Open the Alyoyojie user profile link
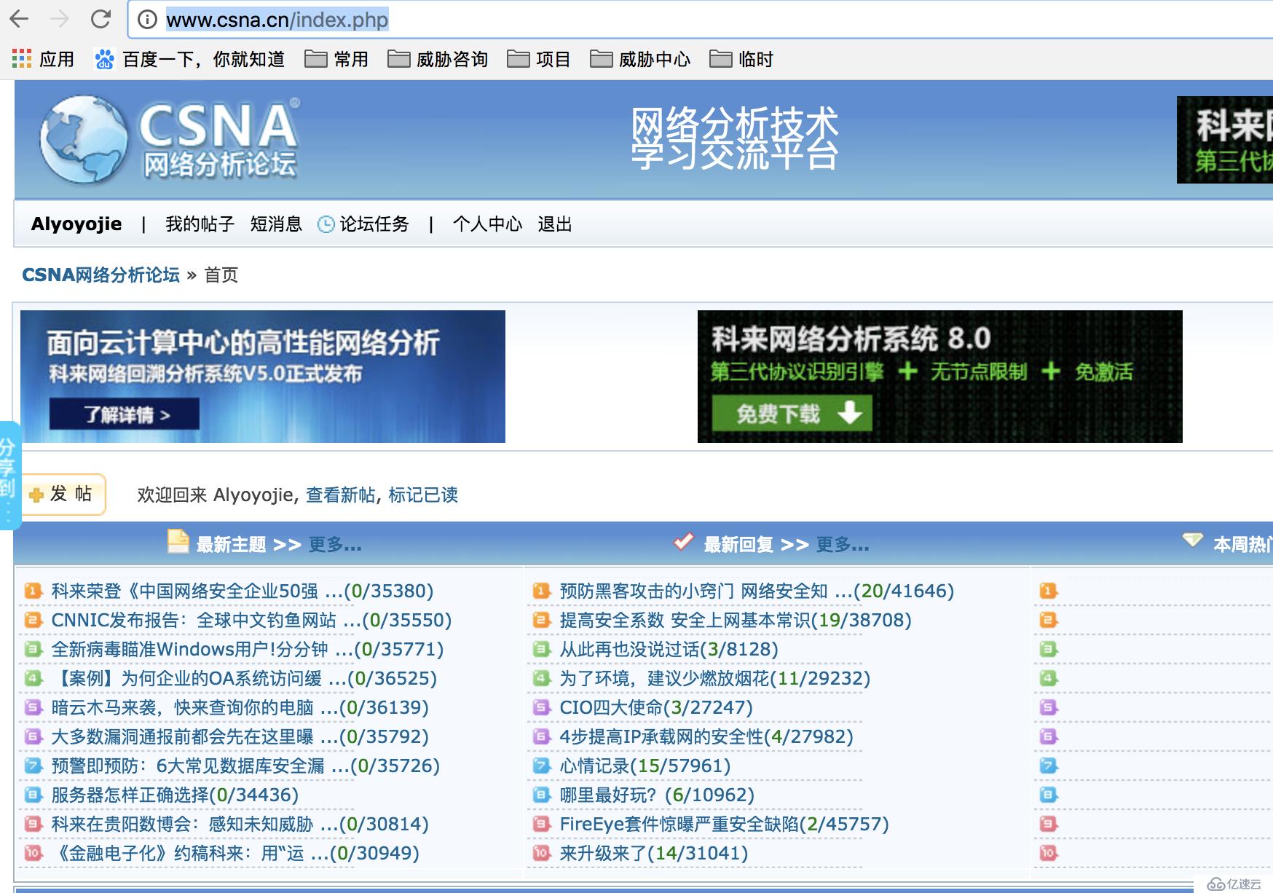Screen dimensions: 1273x893 coord(76,224)
